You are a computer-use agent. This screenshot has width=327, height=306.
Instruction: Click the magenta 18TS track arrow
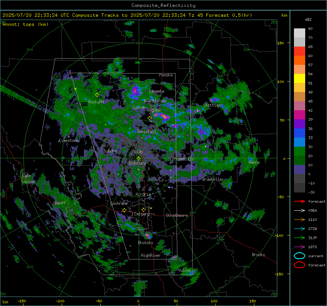pos(299,247)
